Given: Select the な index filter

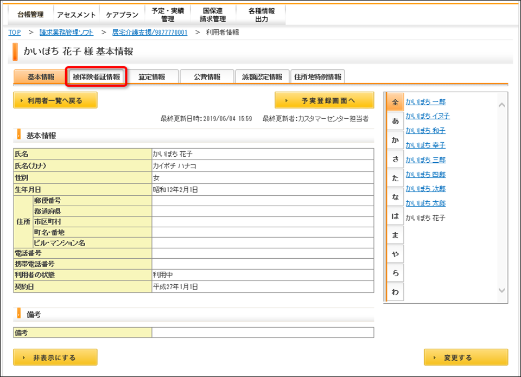Looking at the screenshot, I should click(x=395, y=197).
